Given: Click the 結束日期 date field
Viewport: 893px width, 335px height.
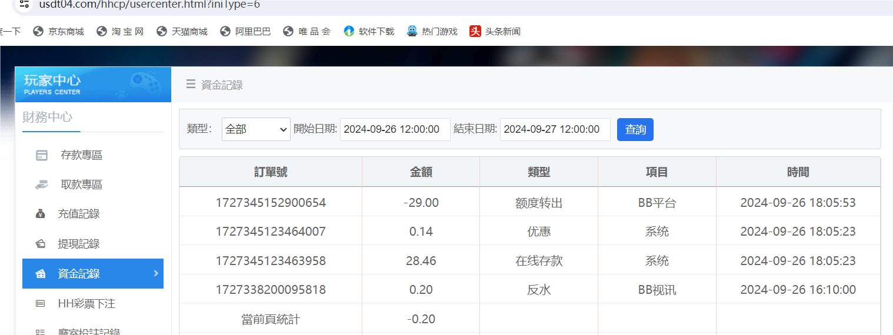Looking at the screenshot, I should pyautogui.click(x=555, y=129).
